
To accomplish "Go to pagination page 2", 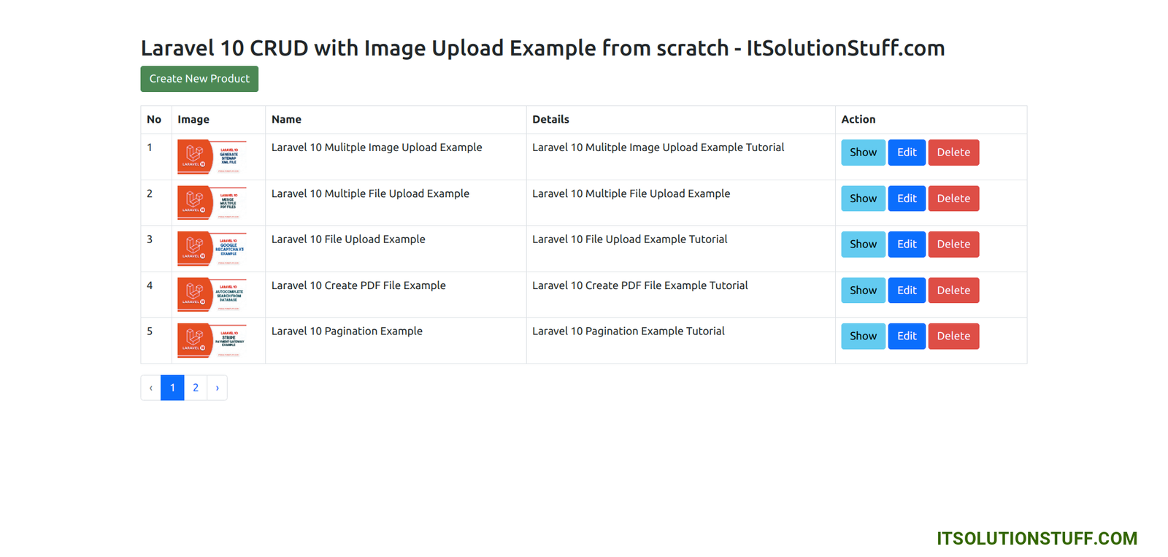I will point(196,388).
